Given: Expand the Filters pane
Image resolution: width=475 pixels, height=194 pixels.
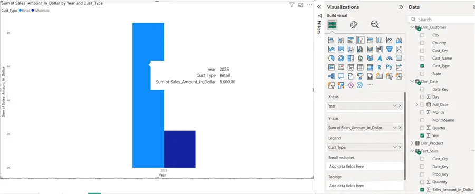Looking at the screenshot, I should 319,7.
